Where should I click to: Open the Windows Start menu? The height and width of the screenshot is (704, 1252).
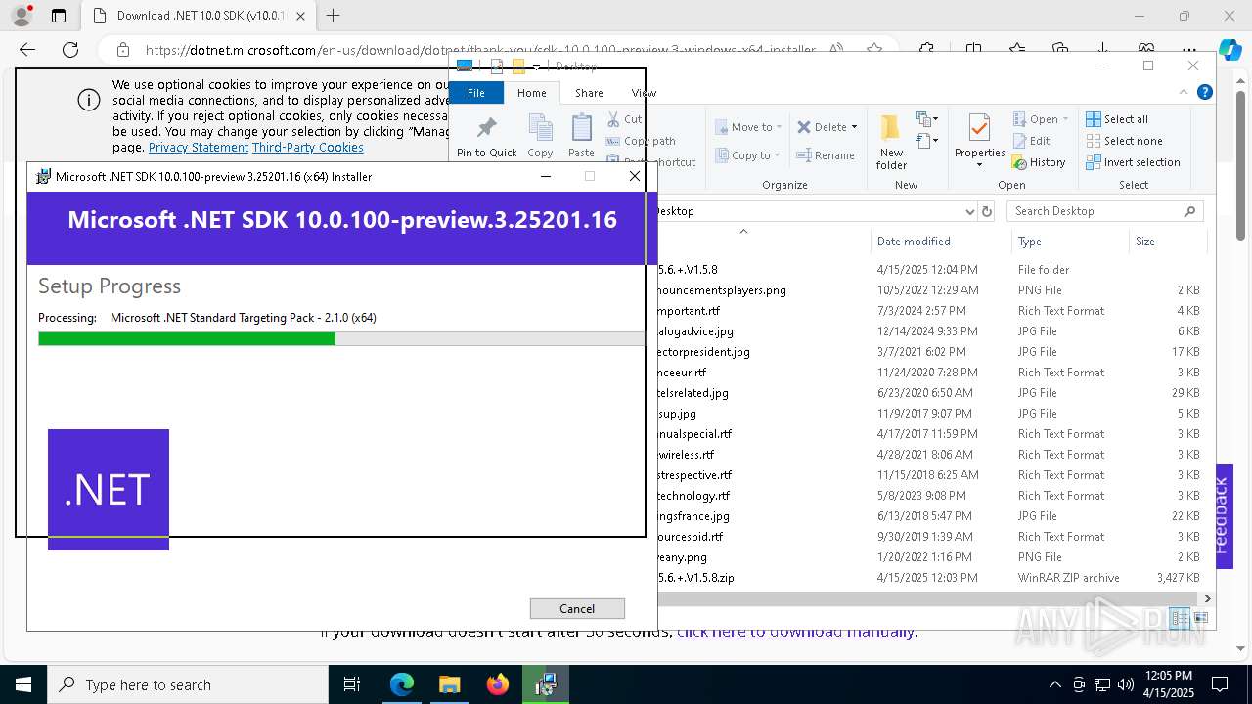(x=22, y=684)
